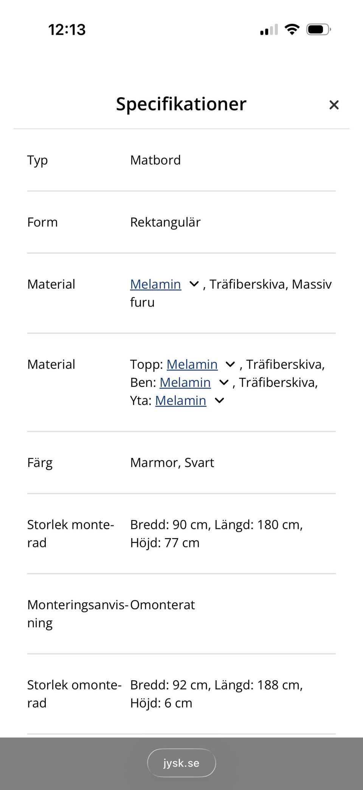Tap the Wi-Fi status icon
The width and height of the screenshot is (363, 790).
point(292,30)
